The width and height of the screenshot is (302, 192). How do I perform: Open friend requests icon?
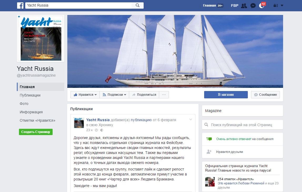(x=244, y=6)
